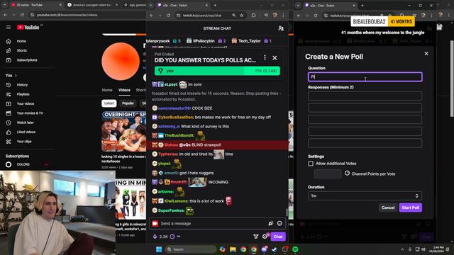
Task: Select the channel Videos tab
Action: (124, 90)
